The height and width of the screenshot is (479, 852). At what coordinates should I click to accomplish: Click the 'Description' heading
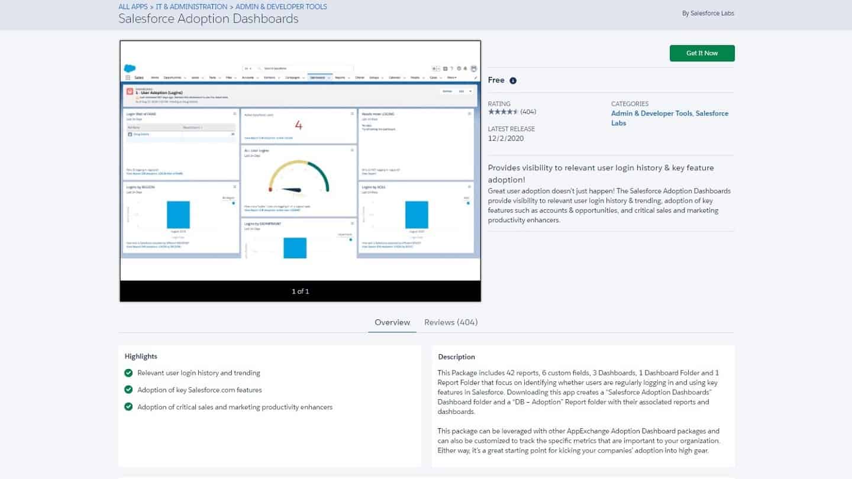coord(457,357)
